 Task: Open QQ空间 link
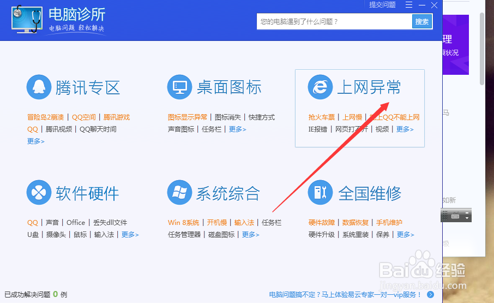click(83, 117)
